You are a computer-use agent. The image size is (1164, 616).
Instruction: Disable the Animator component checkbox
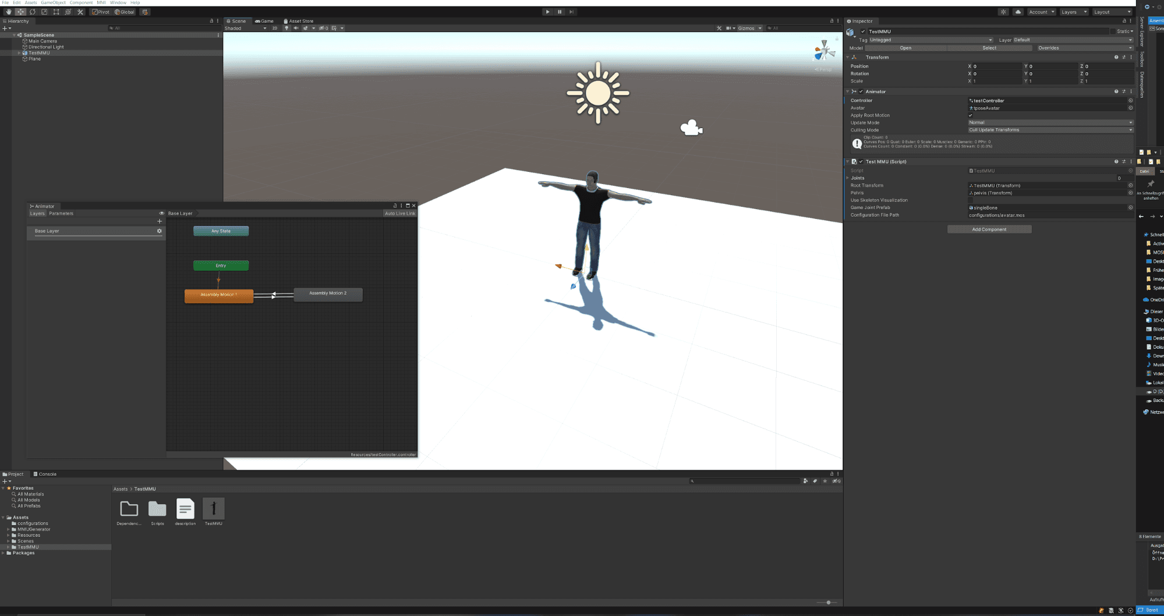[861, 91]
